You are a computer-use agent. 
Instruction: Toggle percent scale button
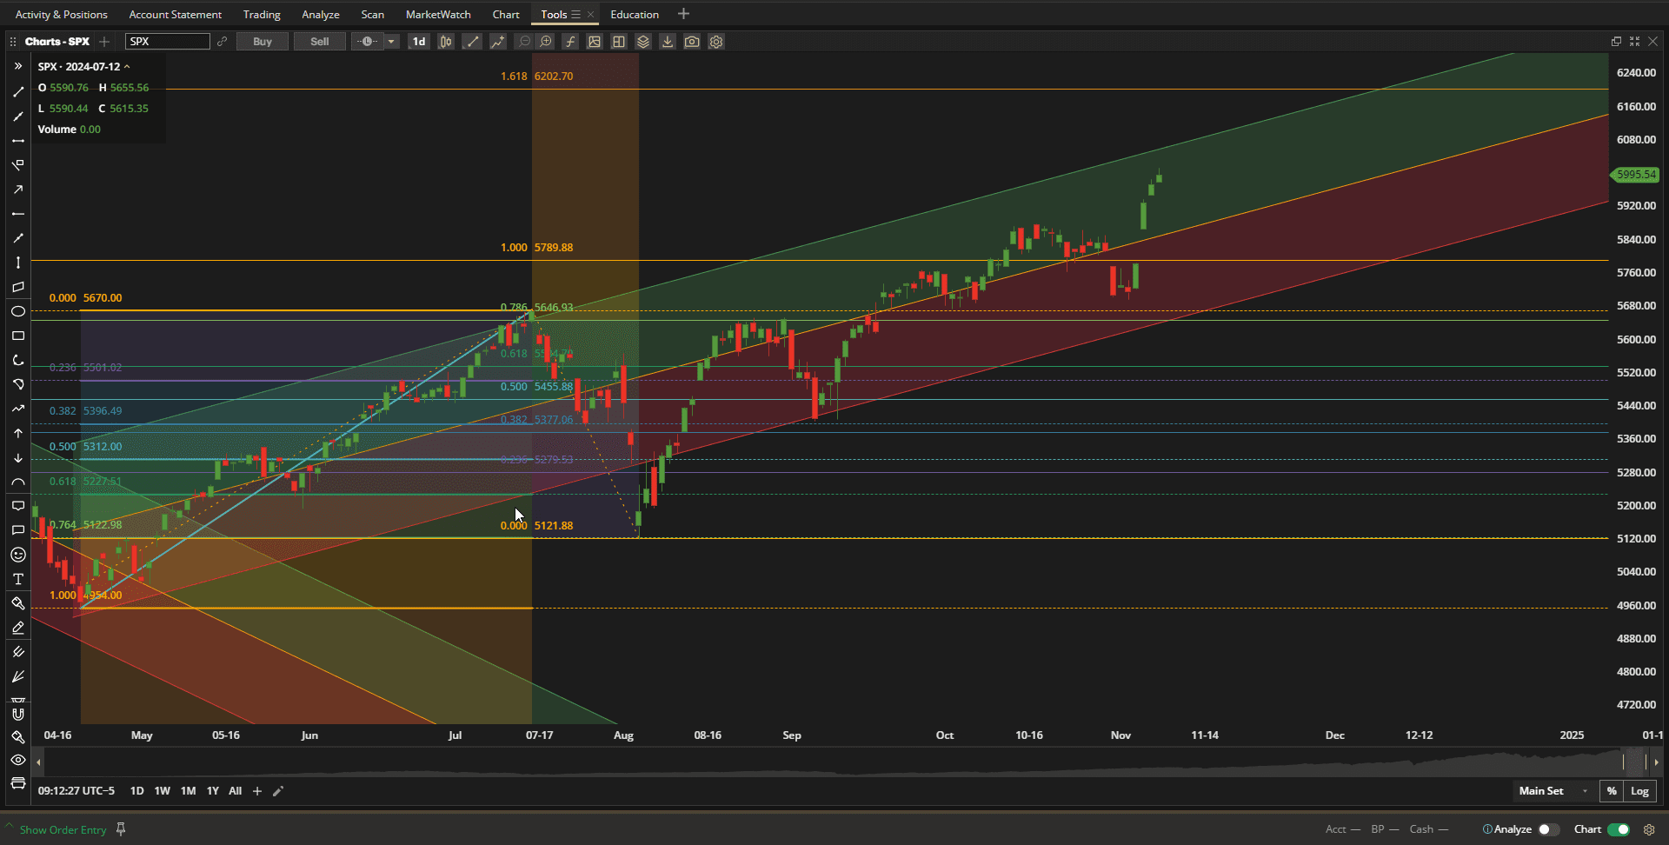pyautogui.click(x=1612, y=791)
